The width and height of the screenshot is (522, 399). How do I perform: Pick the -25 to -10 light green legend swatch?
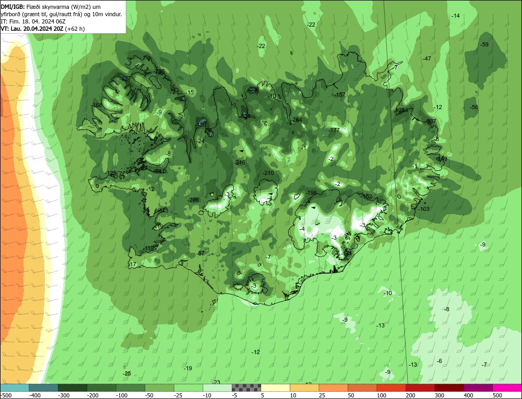click(188, 388)
